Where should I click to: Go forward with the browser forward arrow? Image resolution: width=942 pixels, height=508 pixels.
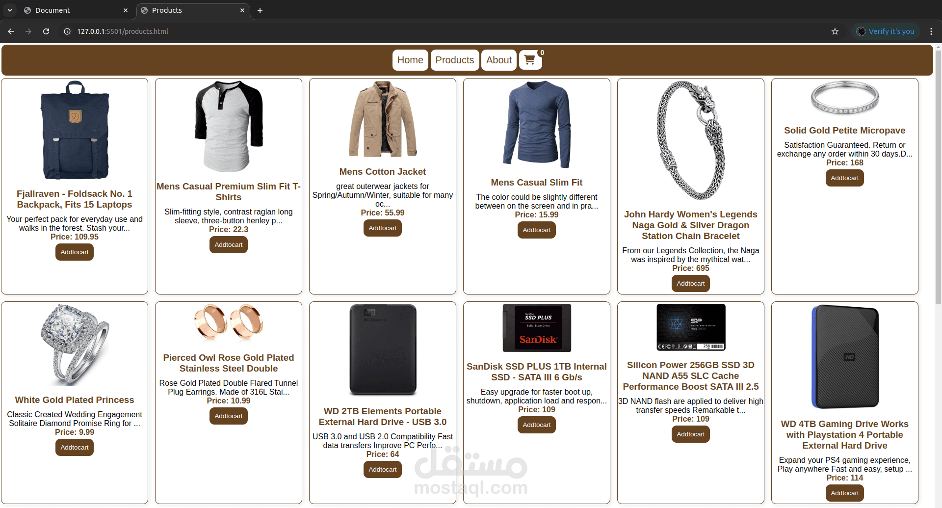28,31
